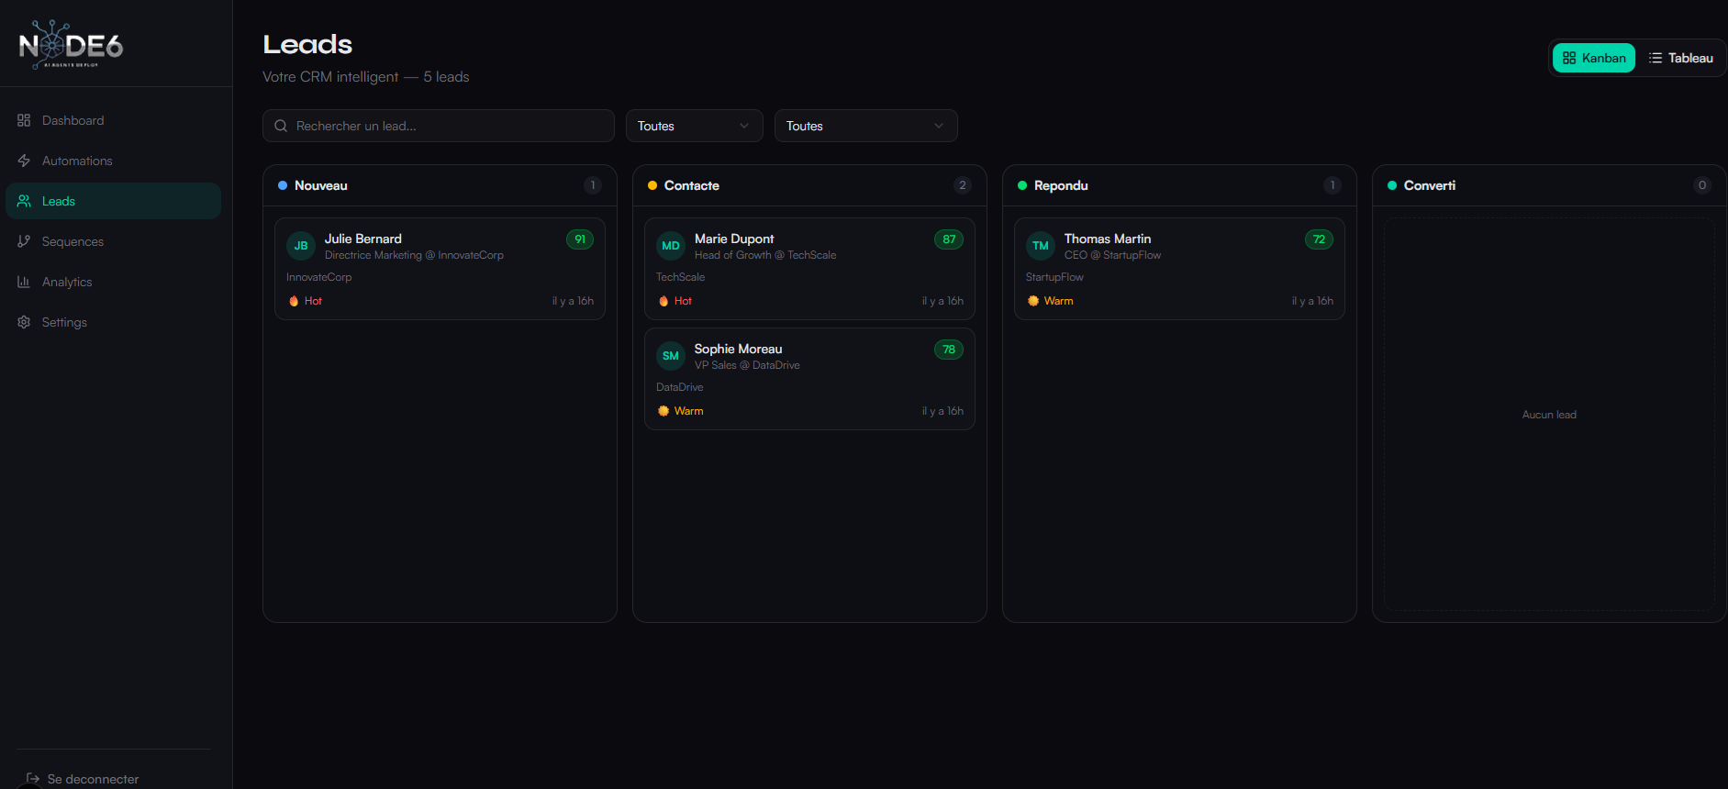Click the Analytics bar chart icon
This screenshot has height=789, width=1728.
coord(24,282)
